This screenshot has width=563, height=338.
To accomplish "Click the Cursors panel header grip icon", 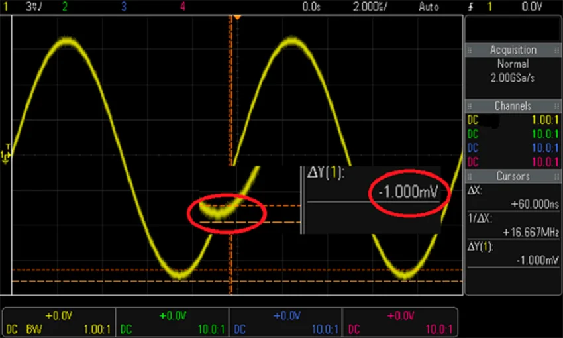I will (470, 176).
